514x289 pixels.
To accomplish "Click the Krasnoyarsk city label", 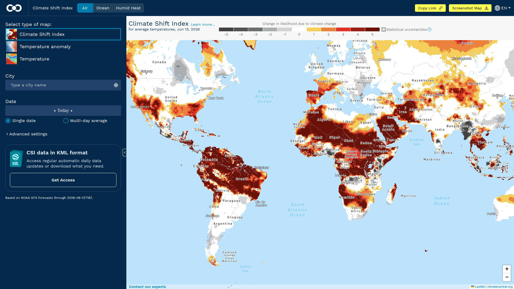I will pyautogui.click(x=462, y=59).
